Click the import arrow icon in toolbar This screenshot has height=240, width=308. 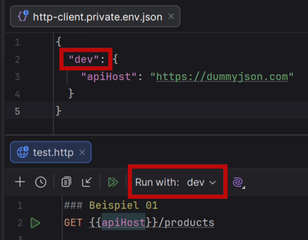click(87, 182)
